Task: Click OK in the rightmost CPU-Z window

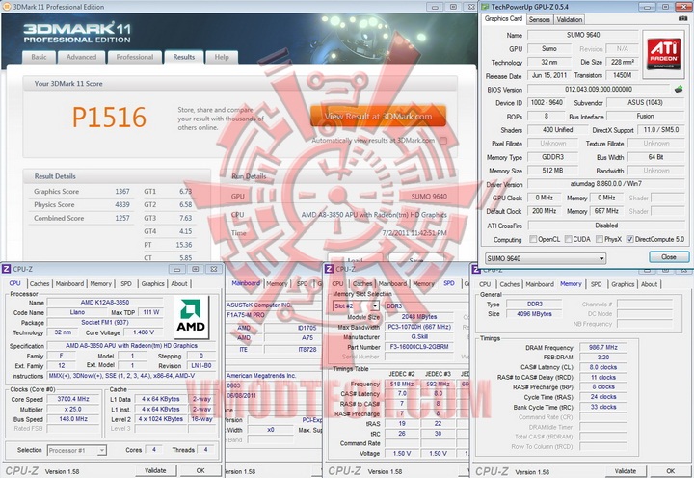Action: pyautogui.click(x=671, y=471)
